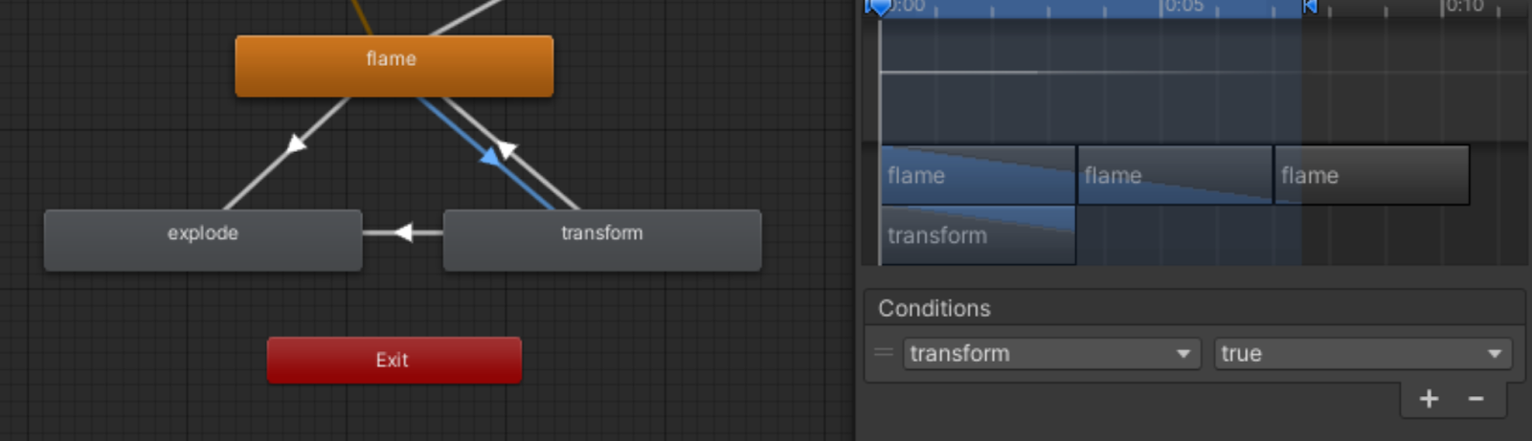Open the true value dropdown
The height and width of the screenshot is (441, 1532).
tap(1363, 353)
